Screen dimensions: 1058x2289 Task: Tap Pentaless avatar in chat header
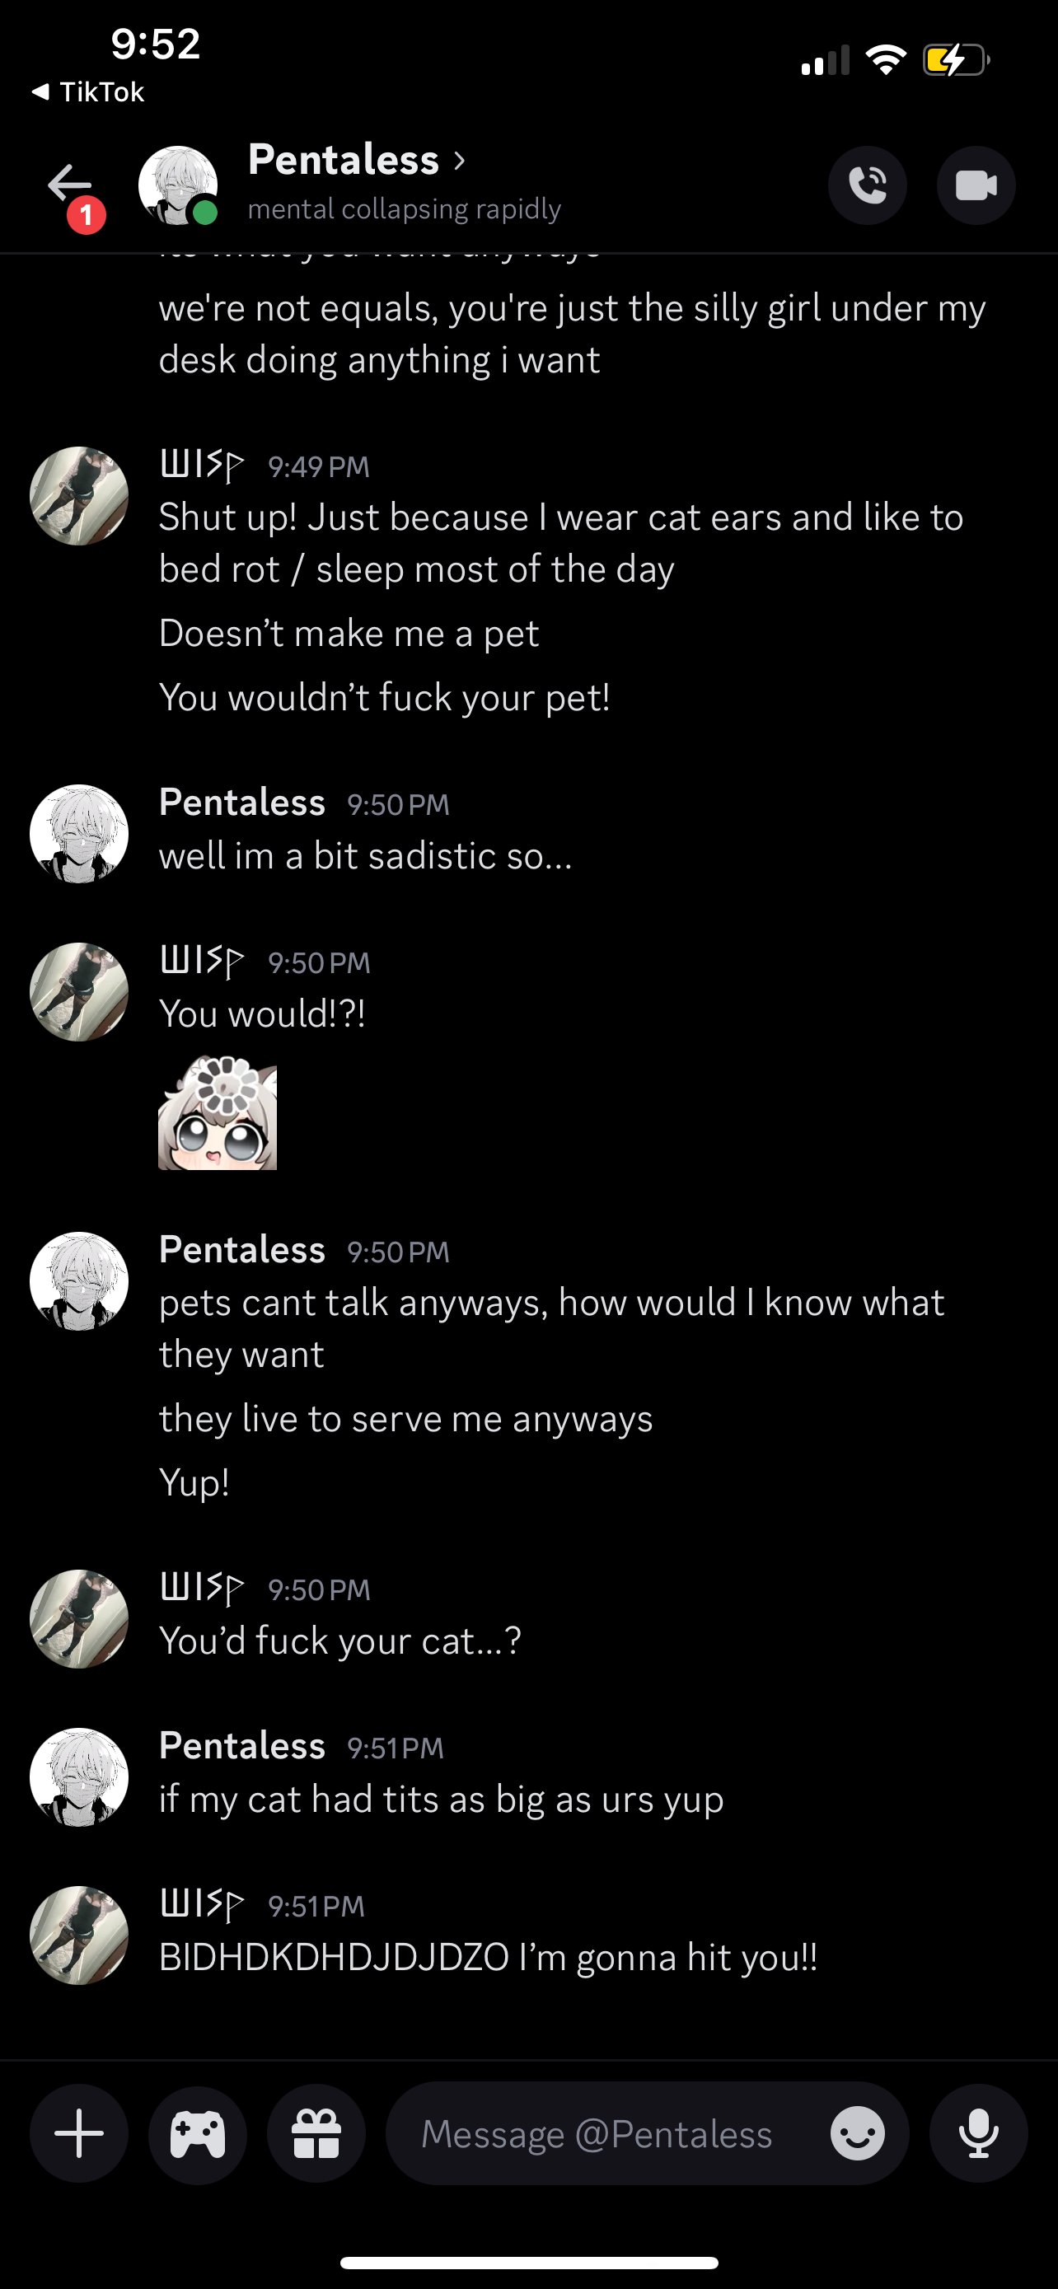(178, 185)
